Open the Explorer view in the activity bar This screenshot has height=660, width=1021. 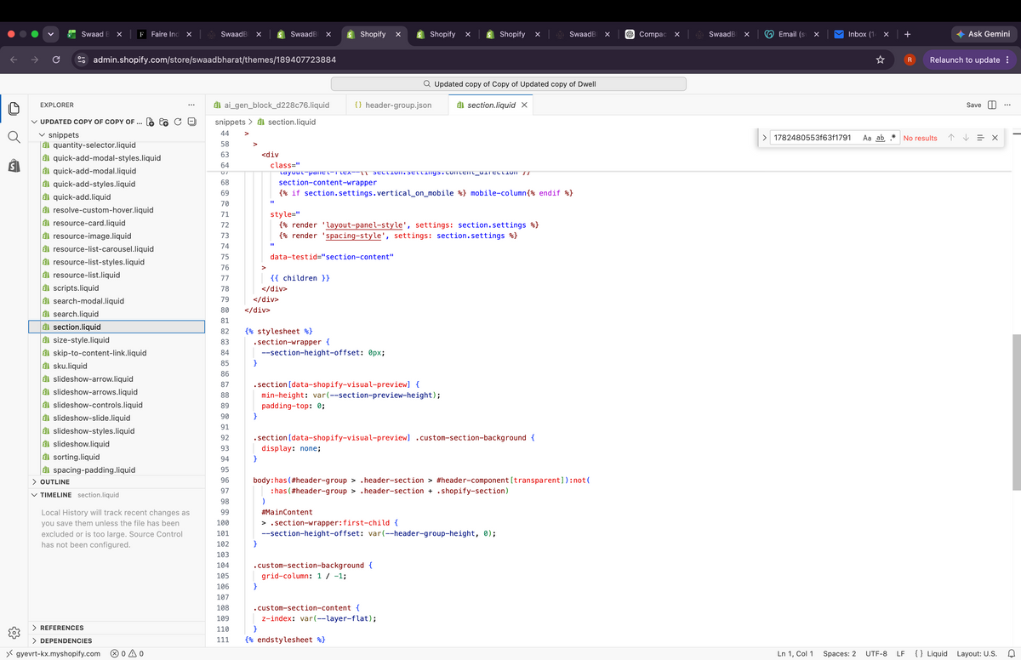tap(14, 108)
